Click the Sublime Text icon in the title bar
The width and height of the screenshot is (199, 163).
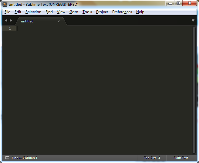coord(5,4)
